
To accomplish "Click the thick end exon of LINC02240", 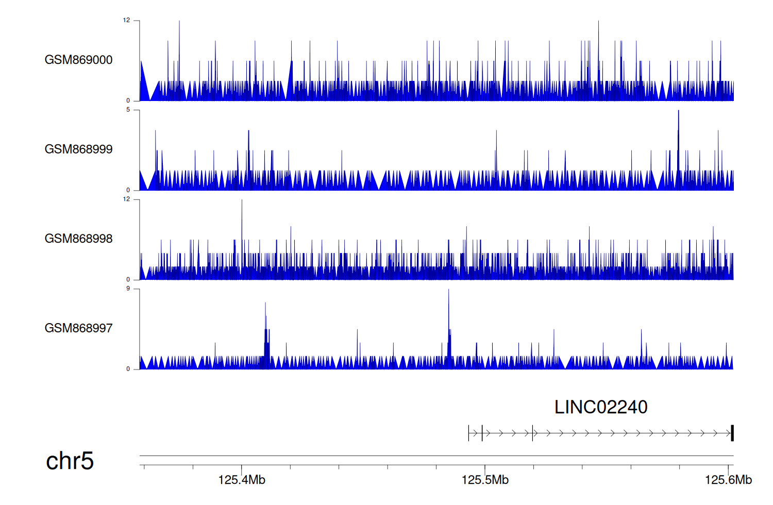I will point(732,433).
